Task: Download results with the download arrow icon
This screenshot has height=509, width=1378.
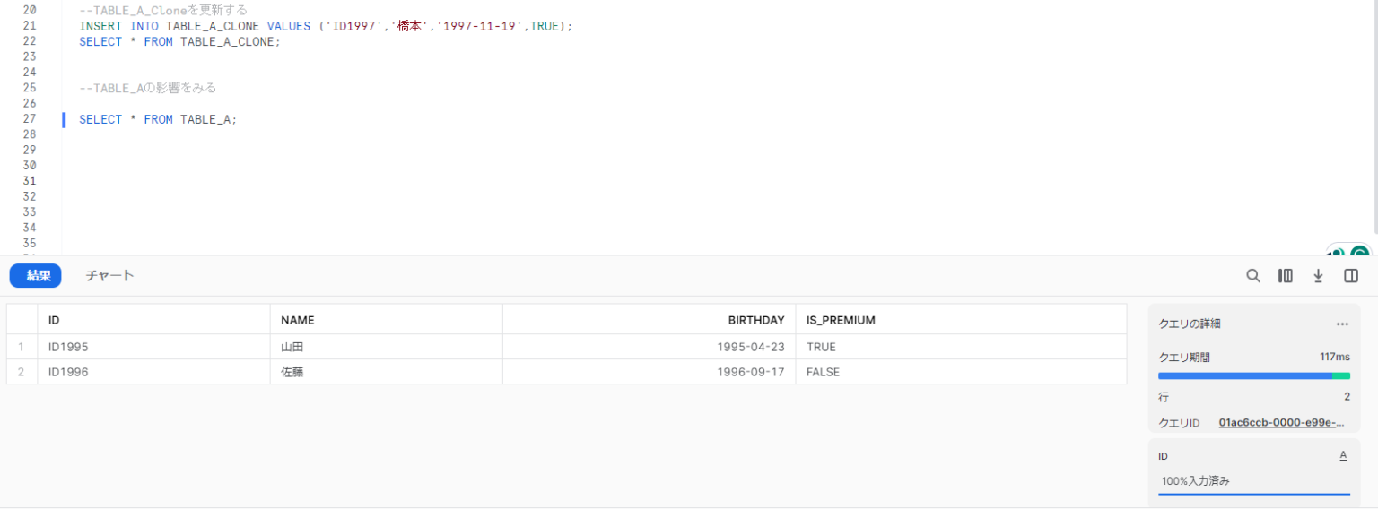Action: coord(1318,276)
